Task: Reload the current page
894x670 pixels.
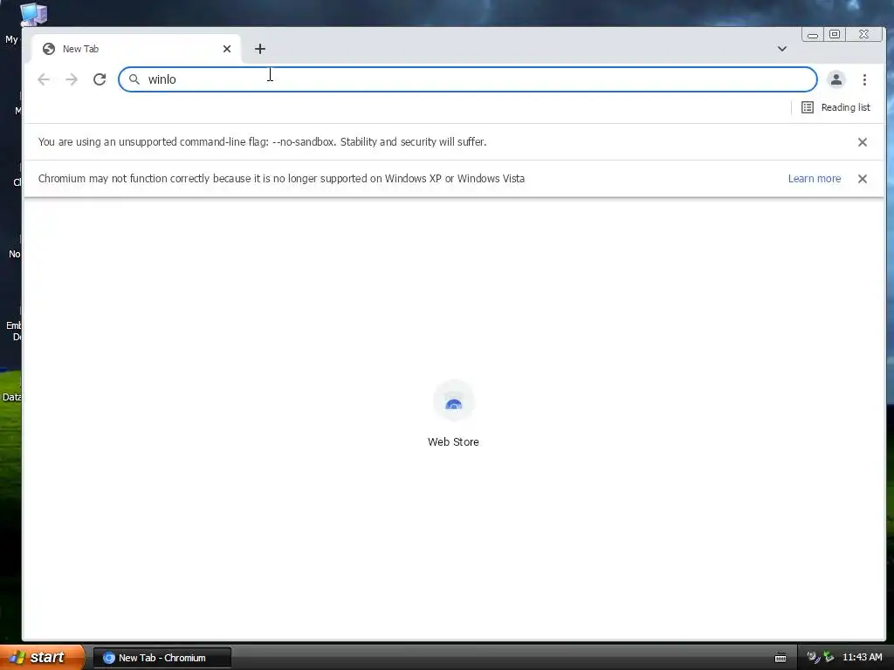Action: tap(100, 79)
